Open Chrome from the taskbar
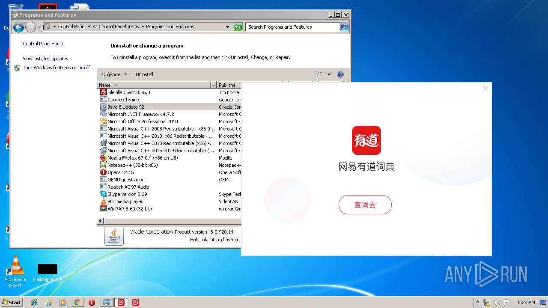 coord(77,302)
